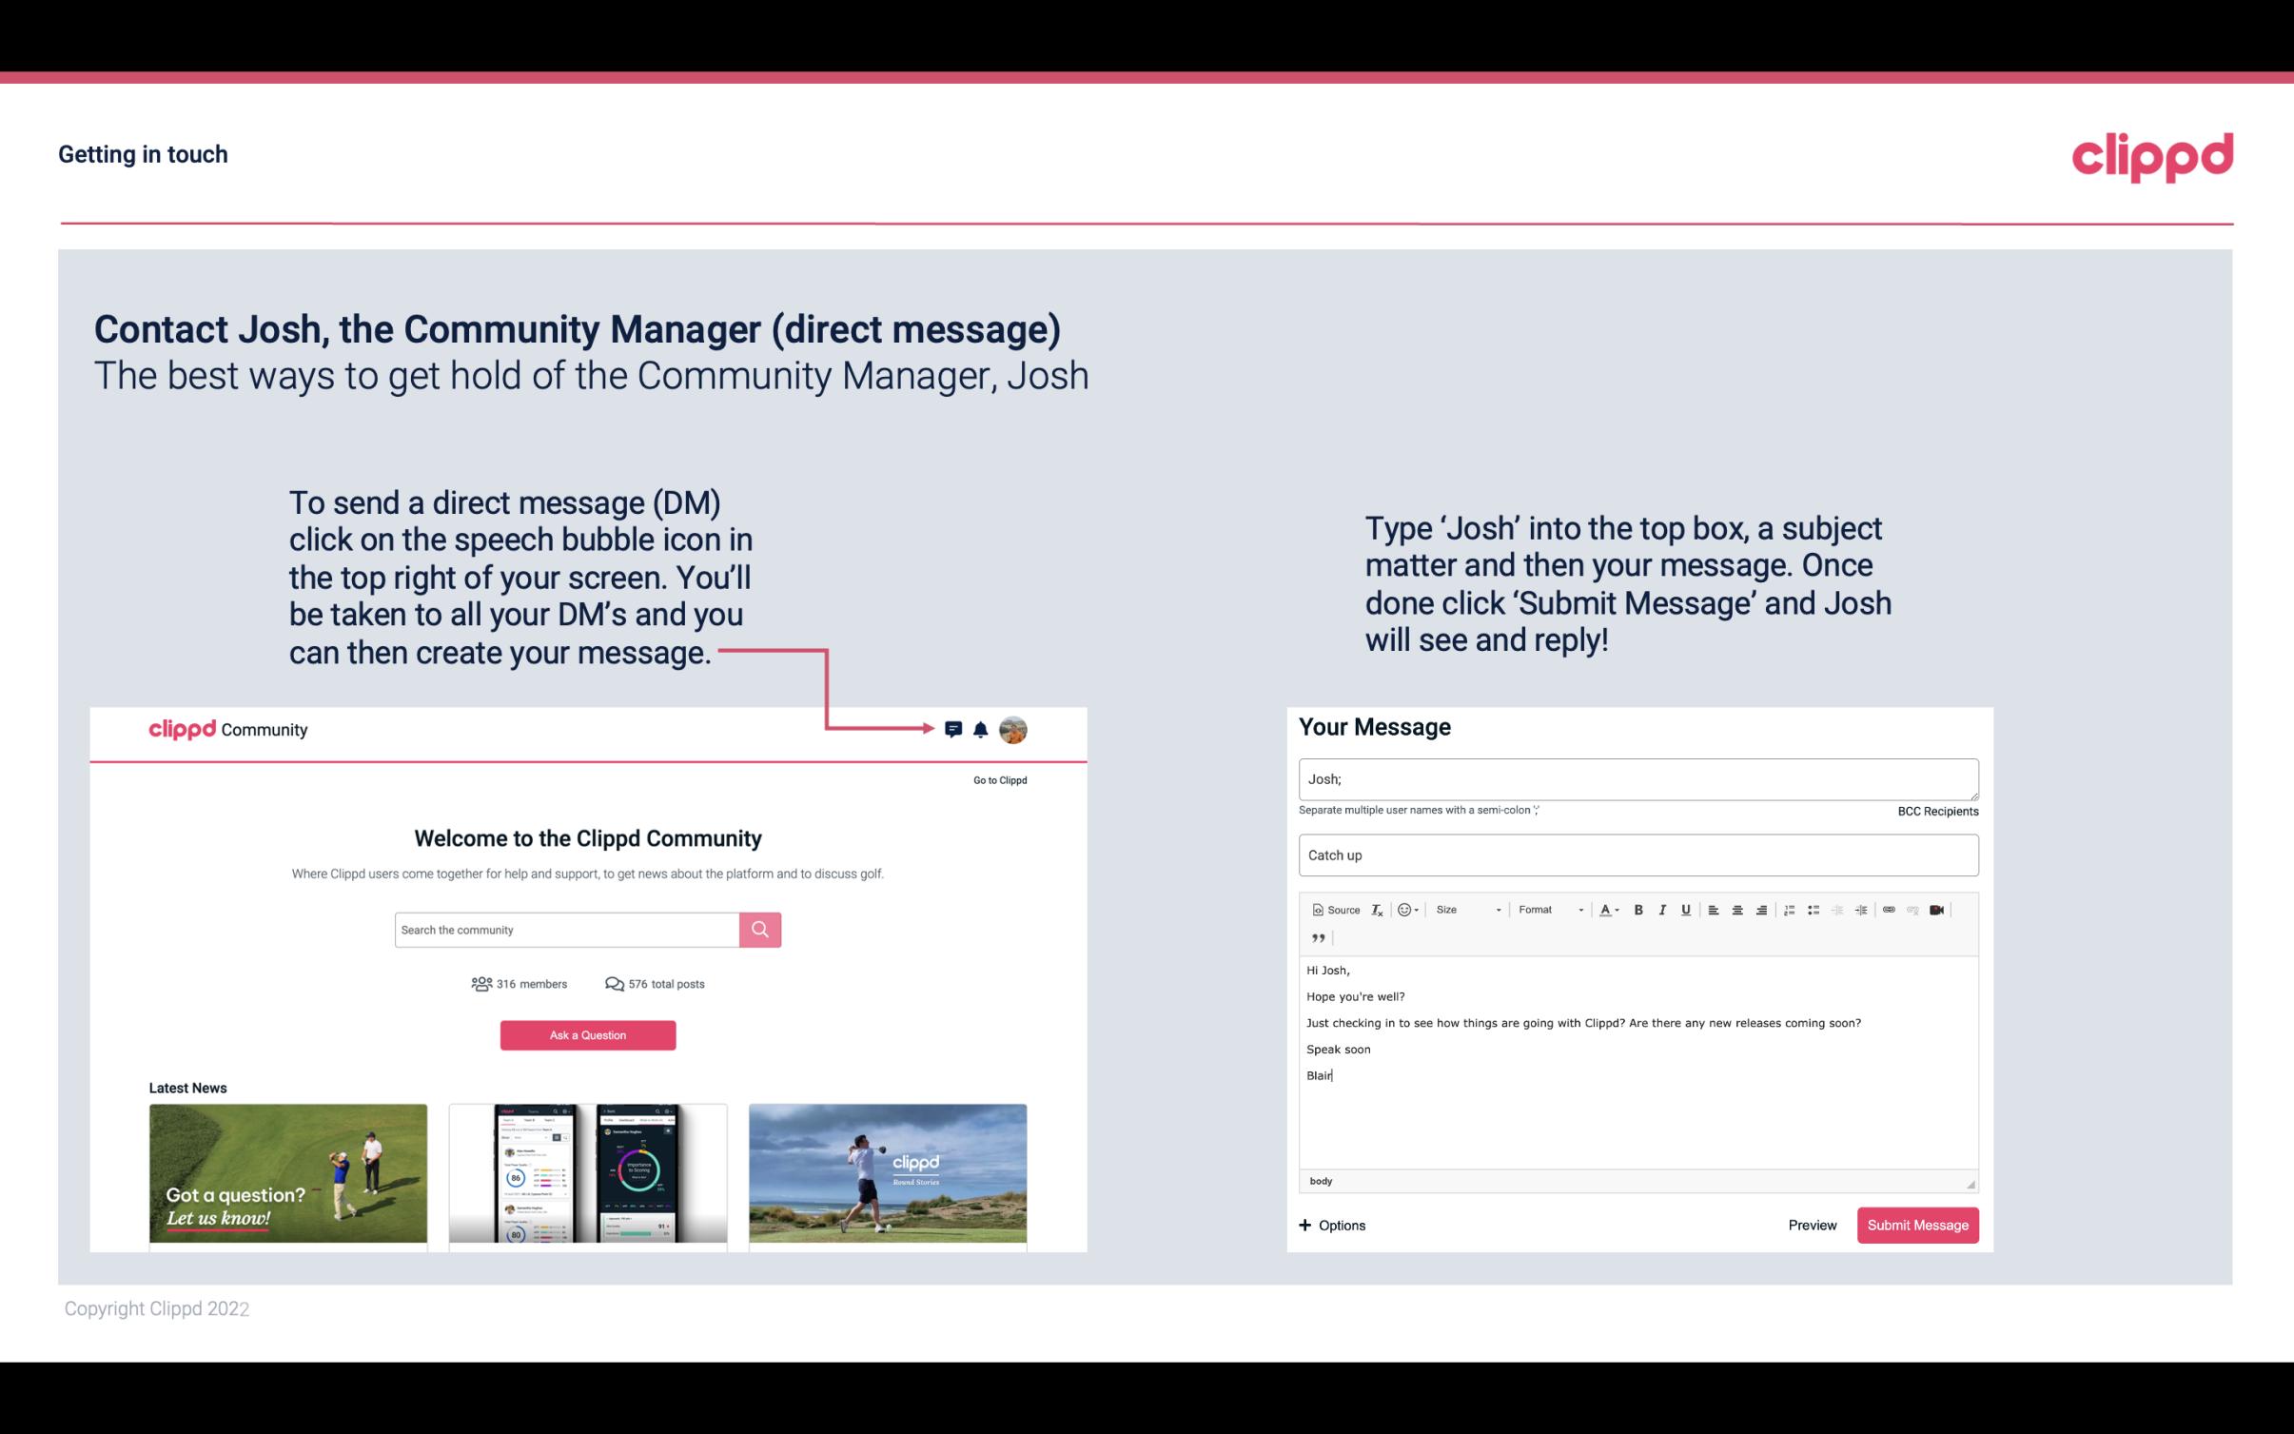This screenshot has height=1434, width=2294.
Task: Toggle BCC Recipients visibility
Action: click(1935, 810)
